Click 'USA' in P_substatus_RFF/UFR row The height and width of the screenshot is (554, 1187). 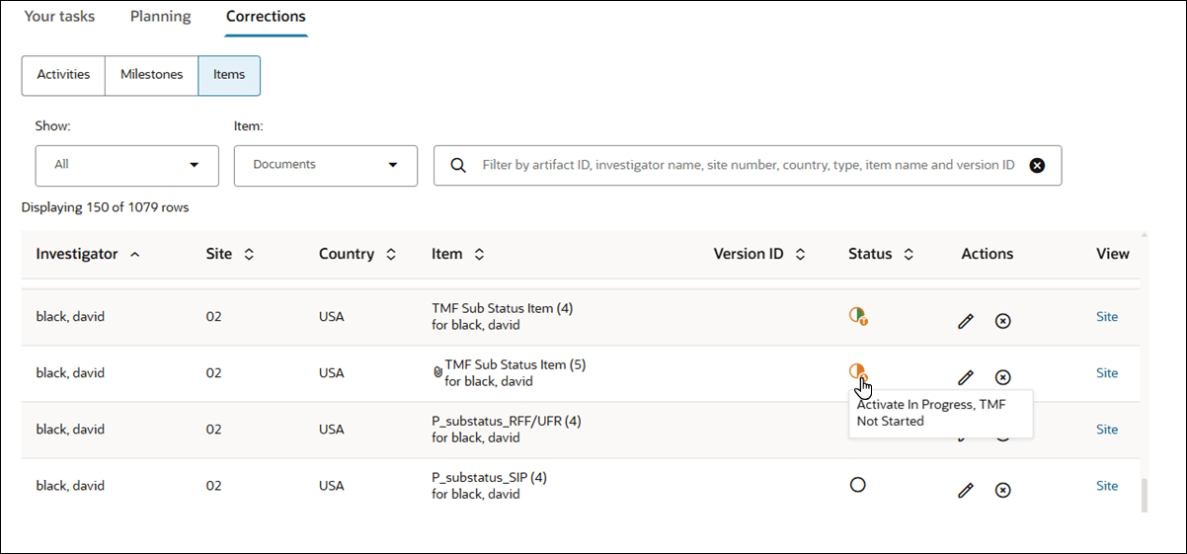tap(331, 430)
